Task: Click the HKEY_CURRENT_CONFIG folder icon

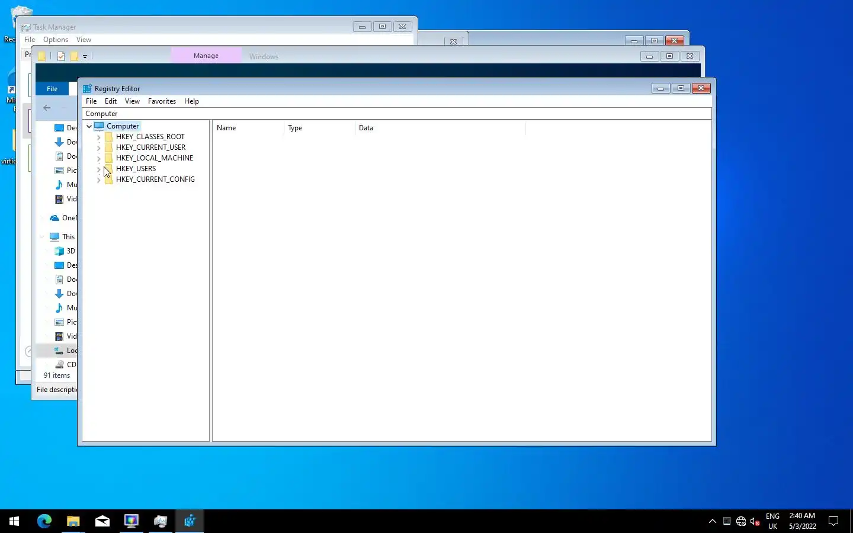Action: pos(108,179)
